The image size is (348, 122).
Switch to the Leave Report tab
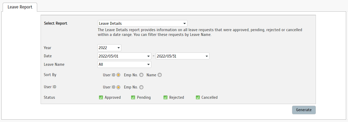pyautogui.click(x=20, y=7)
